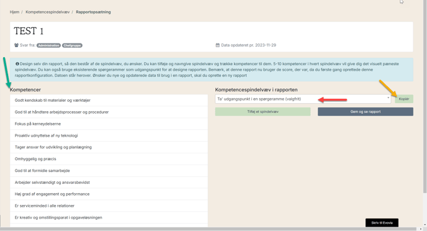Select 'God til at håndtere arbejdsprocesser og procedurer'
The image size is (427, 231).
click(x=109, y=112)
